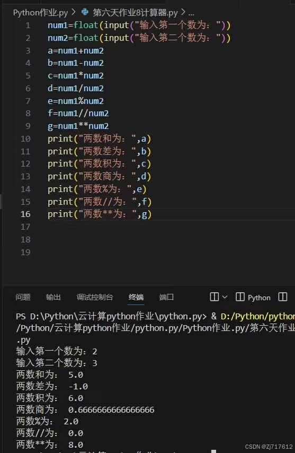295x453 pixels.
Task: Click the Python file icon in breadcrumb
Action: (x=85, y=12)
